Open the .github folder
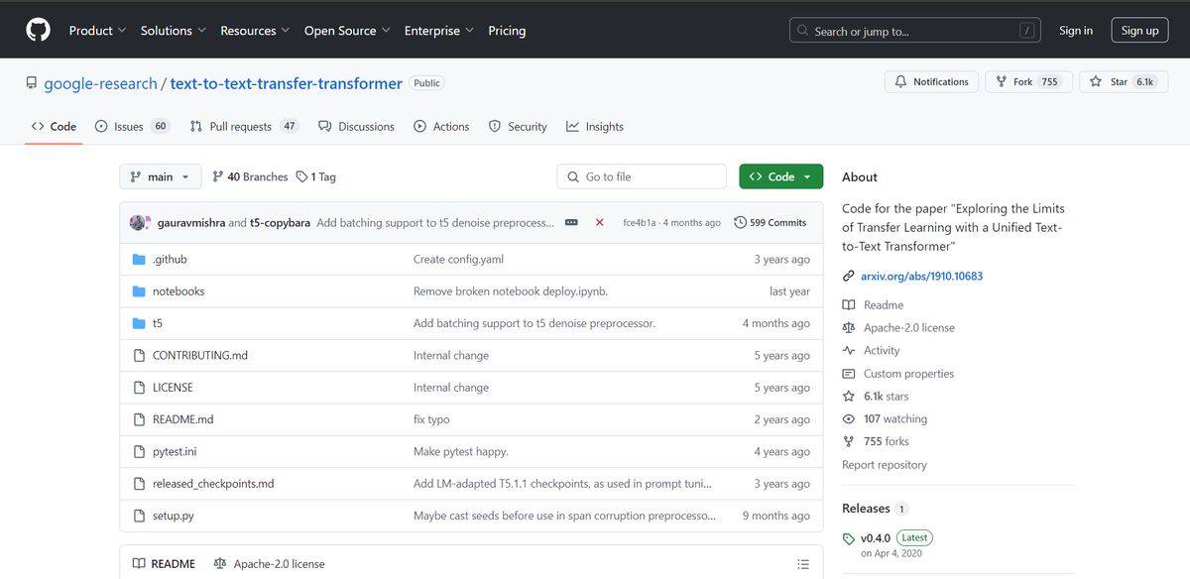The image size is (1190, 579). click(170, 260)
